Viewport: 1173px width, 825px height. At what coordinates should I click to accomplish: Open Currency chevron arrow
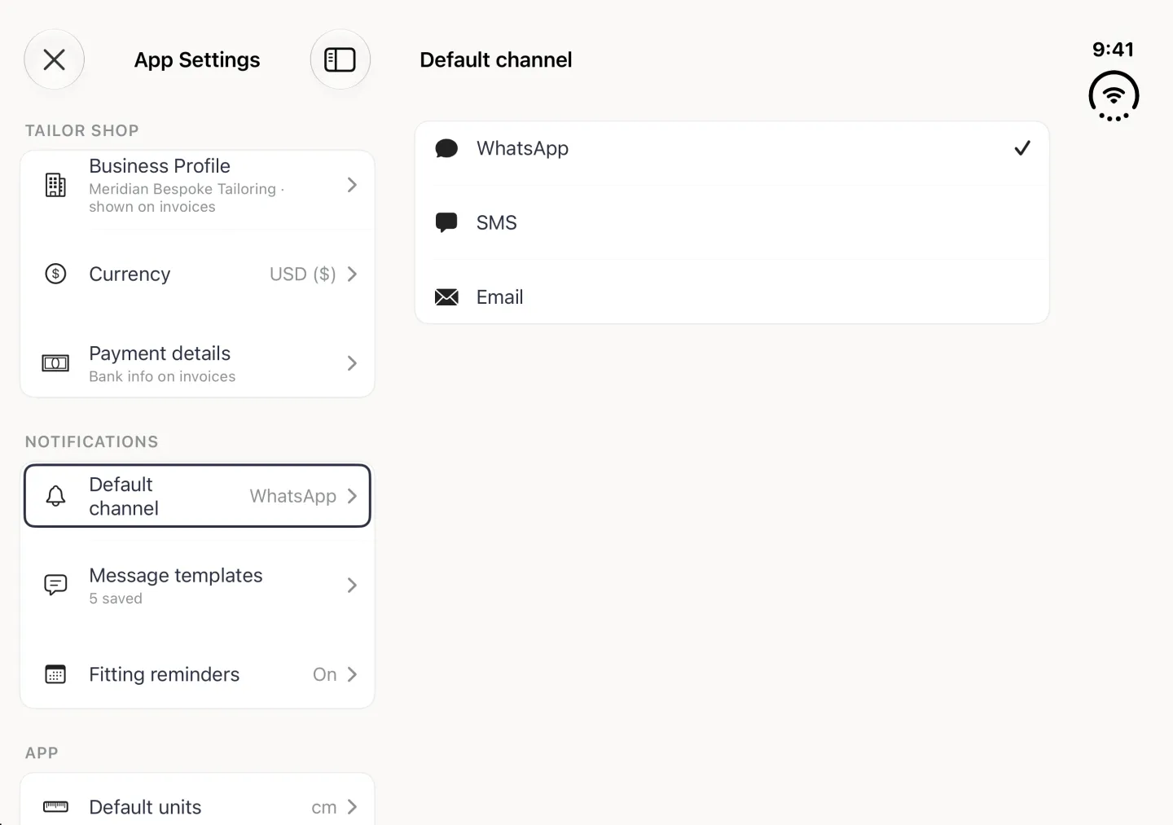click(x=352, y=274)
